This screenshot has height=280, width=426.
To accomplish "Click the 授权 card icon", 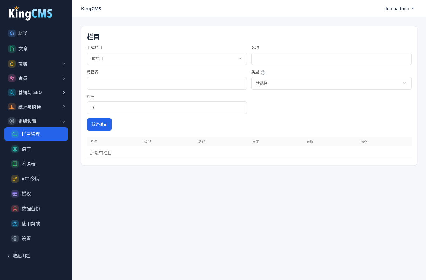I will (x=15, y=194).
